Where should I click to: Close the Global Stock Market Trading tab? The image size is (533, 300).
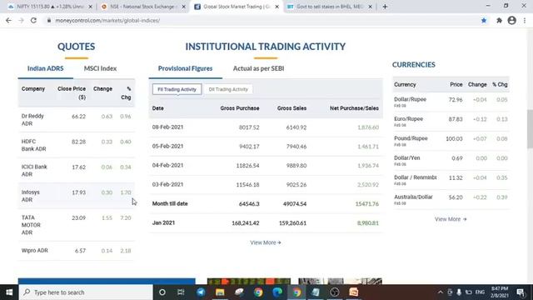pos(276,7)
